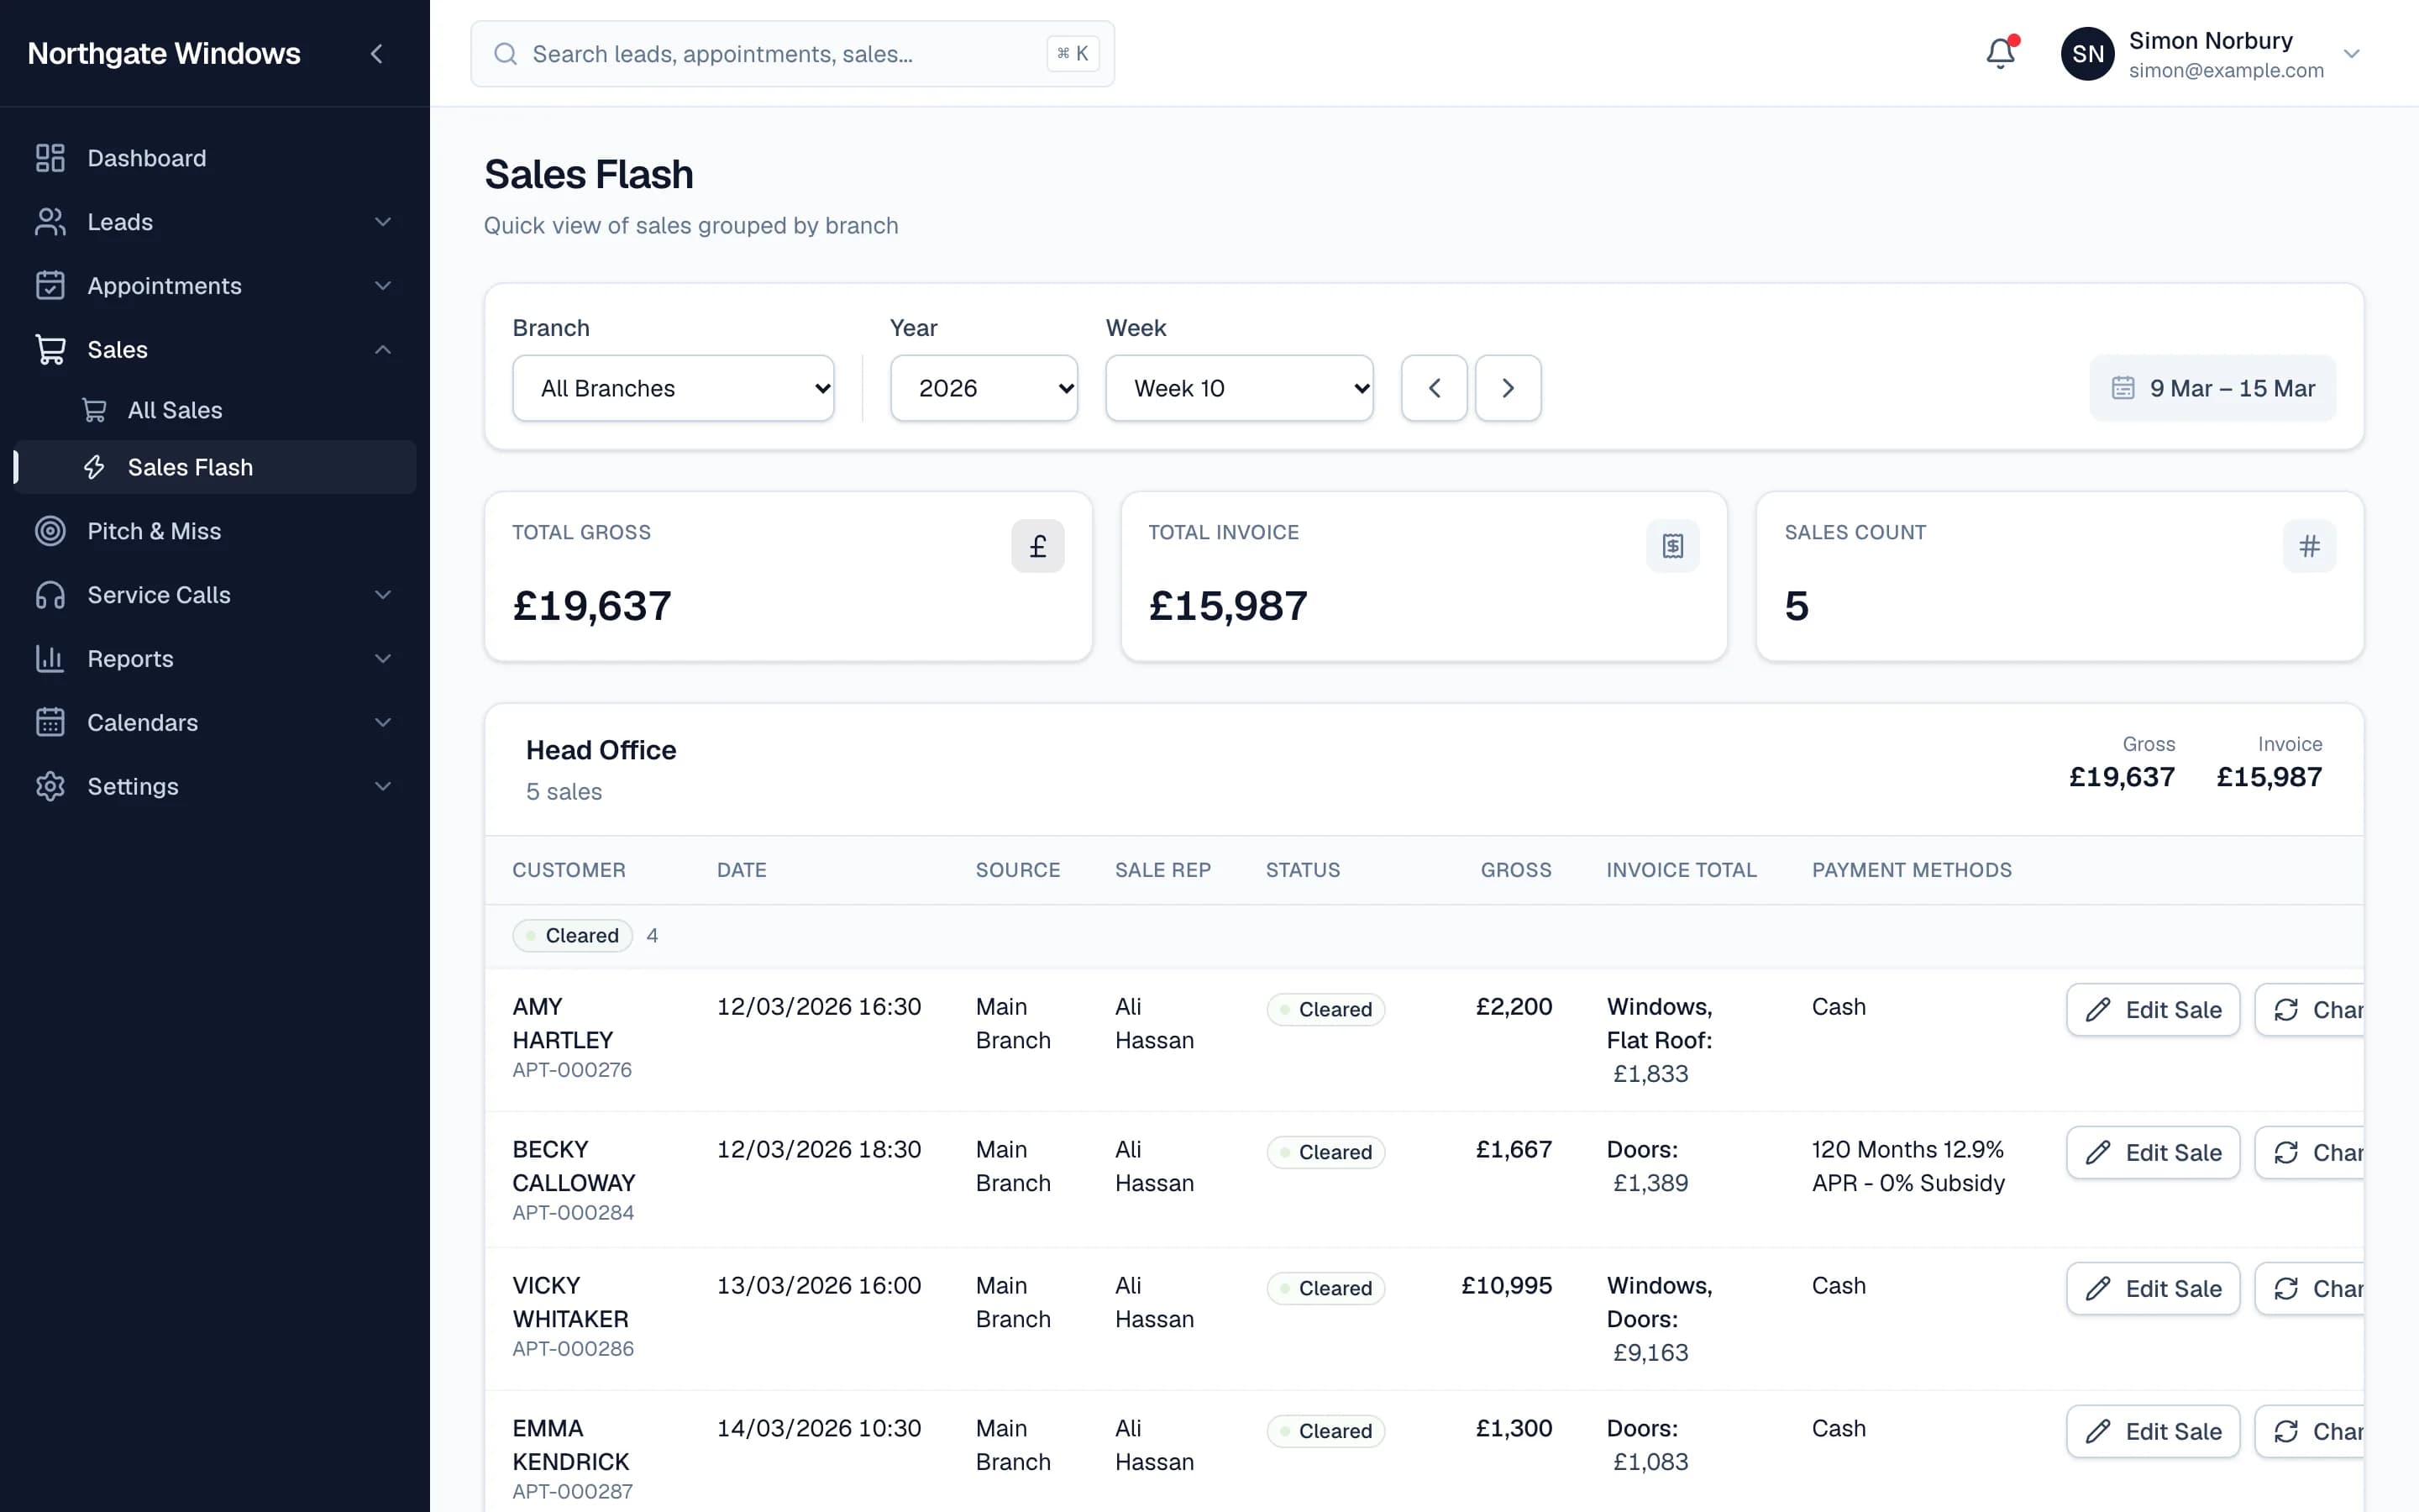Image resolution: width=2419 pixels, height=1512 pixels.
Task: Expand the Service Calls menu
Action: 215,595
